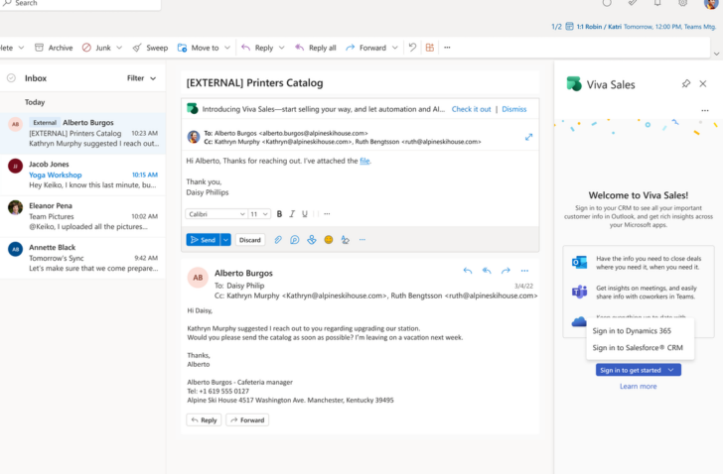
Task: Click the Viva Sales logo icon in pane header
Action: point(574,83)
